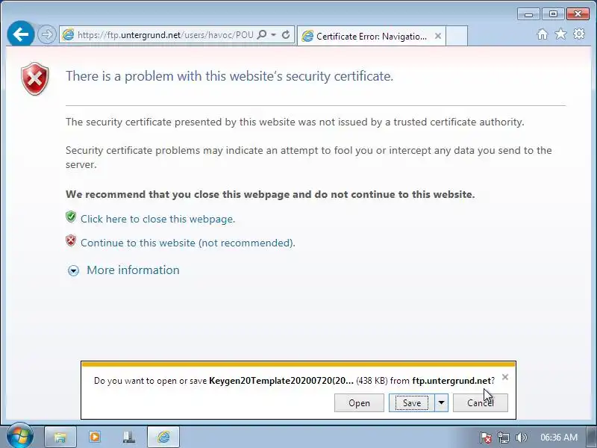Click Open in the download prompt

[359, 402]
